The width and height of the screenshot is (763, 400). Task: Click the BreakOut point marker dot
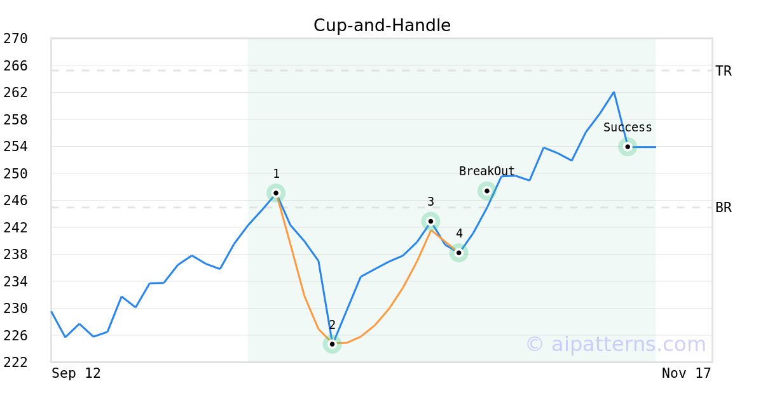point(486,190)
